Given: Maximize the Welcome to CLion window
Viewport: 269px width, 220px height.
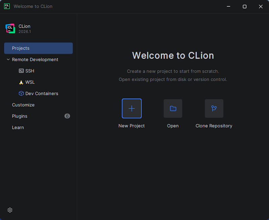Looking at the screenshot, I should [245, 6].
